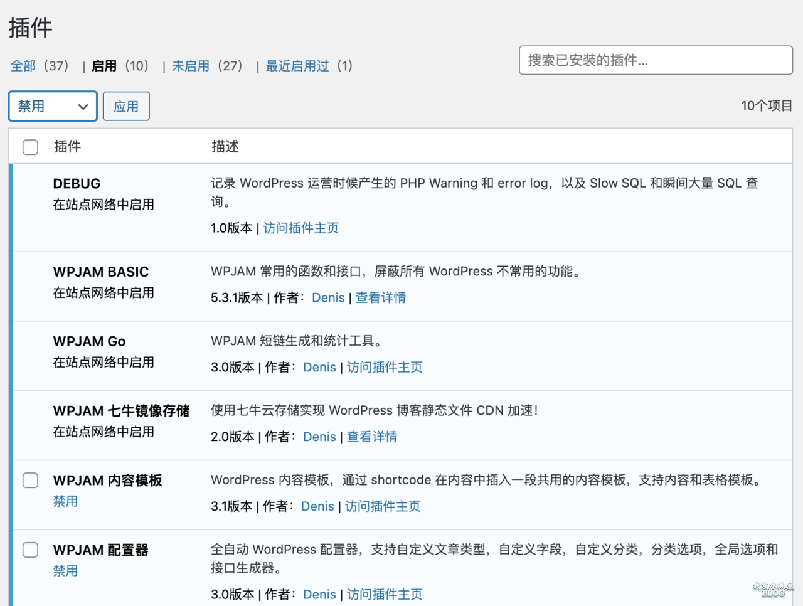Switch to the 全部 (37) filter
803x606 pixels.
[x=40, y=66]
